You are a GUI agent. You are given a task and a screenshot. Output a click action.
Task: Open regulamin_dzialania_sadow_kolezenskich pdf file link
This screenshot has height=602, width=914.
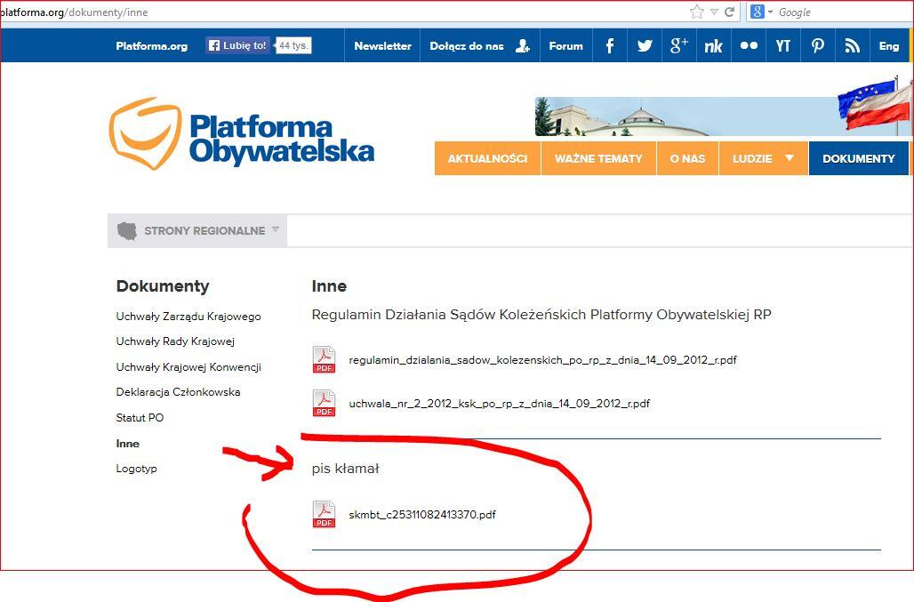(542, 360)
